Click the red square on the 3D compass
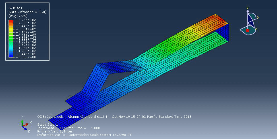 248,30
